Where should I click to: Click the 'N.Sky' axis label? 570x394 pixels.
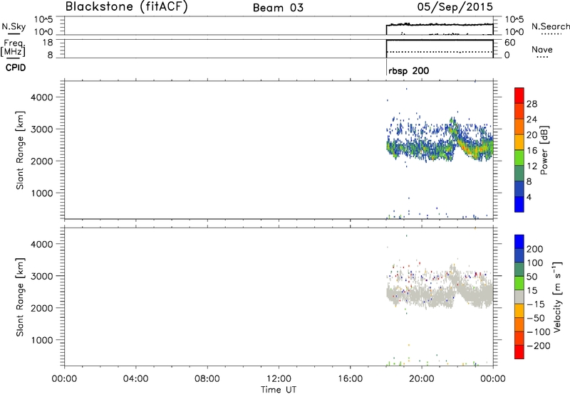(14, 26)
